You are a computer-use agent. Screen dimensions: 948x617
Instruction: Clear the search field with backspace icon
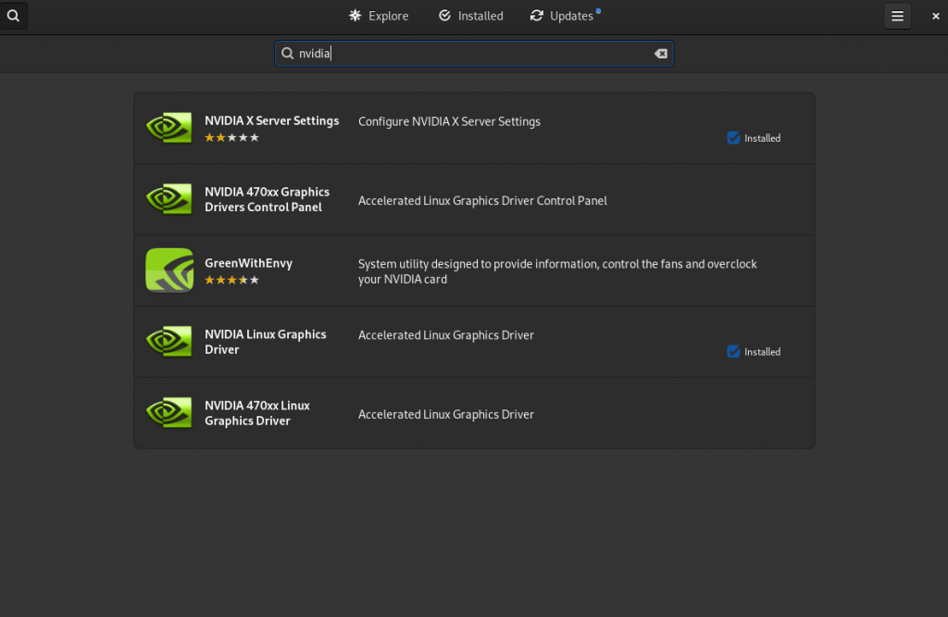pos(661,54)
